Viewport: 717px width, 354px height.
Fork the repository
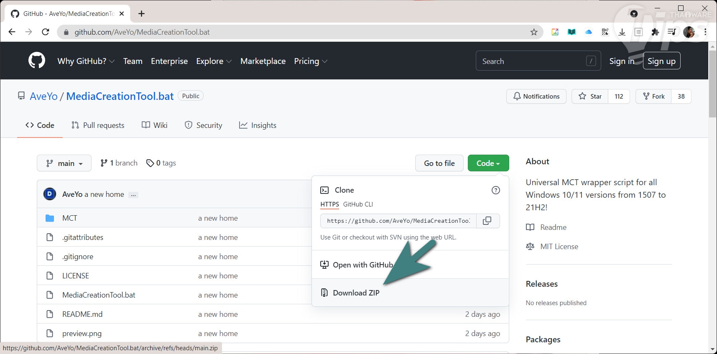pyautogui.click(x=653, y=96)
